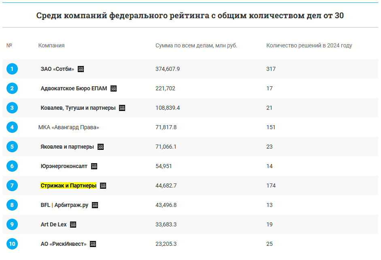Click the blue rank 8 circle

pyautogui.click(x=12, y=205)
